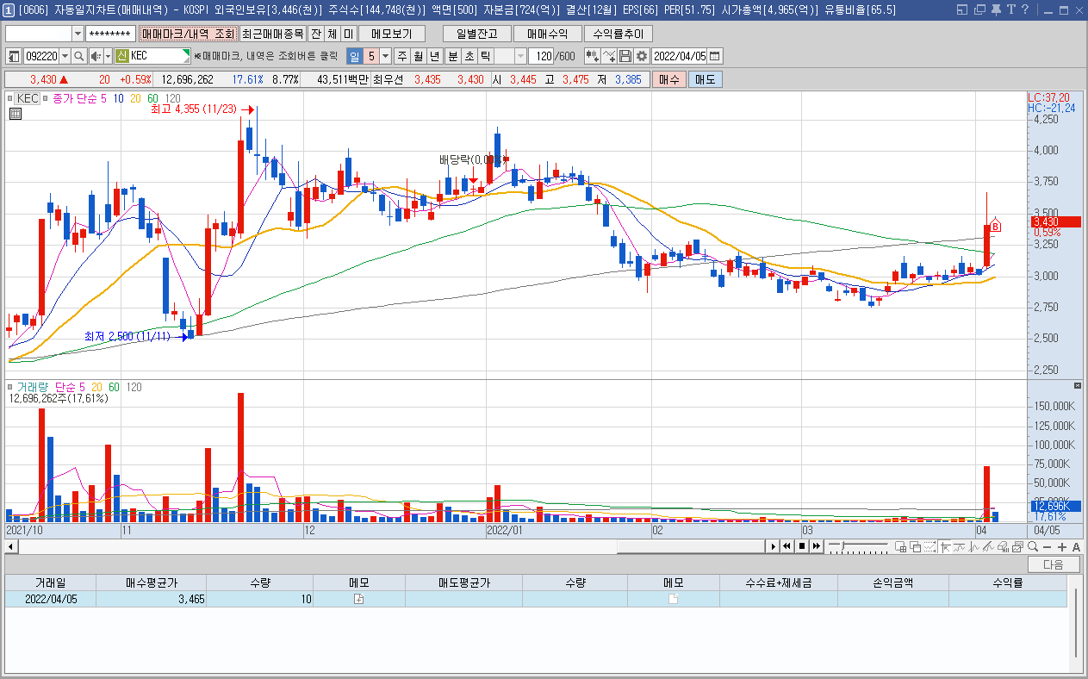Click the chart playback play button

point(773,546)
